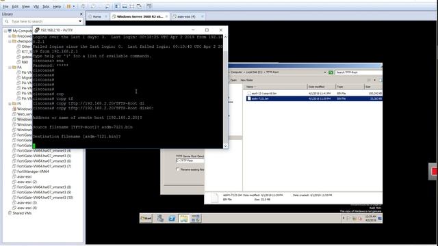Click the PuTTY scrollbar up arrow
Image resolution: width=438 pixels, height=246 pixels.
[x=225, y=37]
